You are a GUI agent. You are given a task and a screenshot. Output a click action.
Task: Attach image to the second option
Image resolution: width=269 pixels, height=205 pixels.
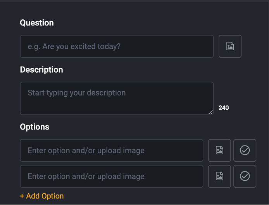pos(219,176)
